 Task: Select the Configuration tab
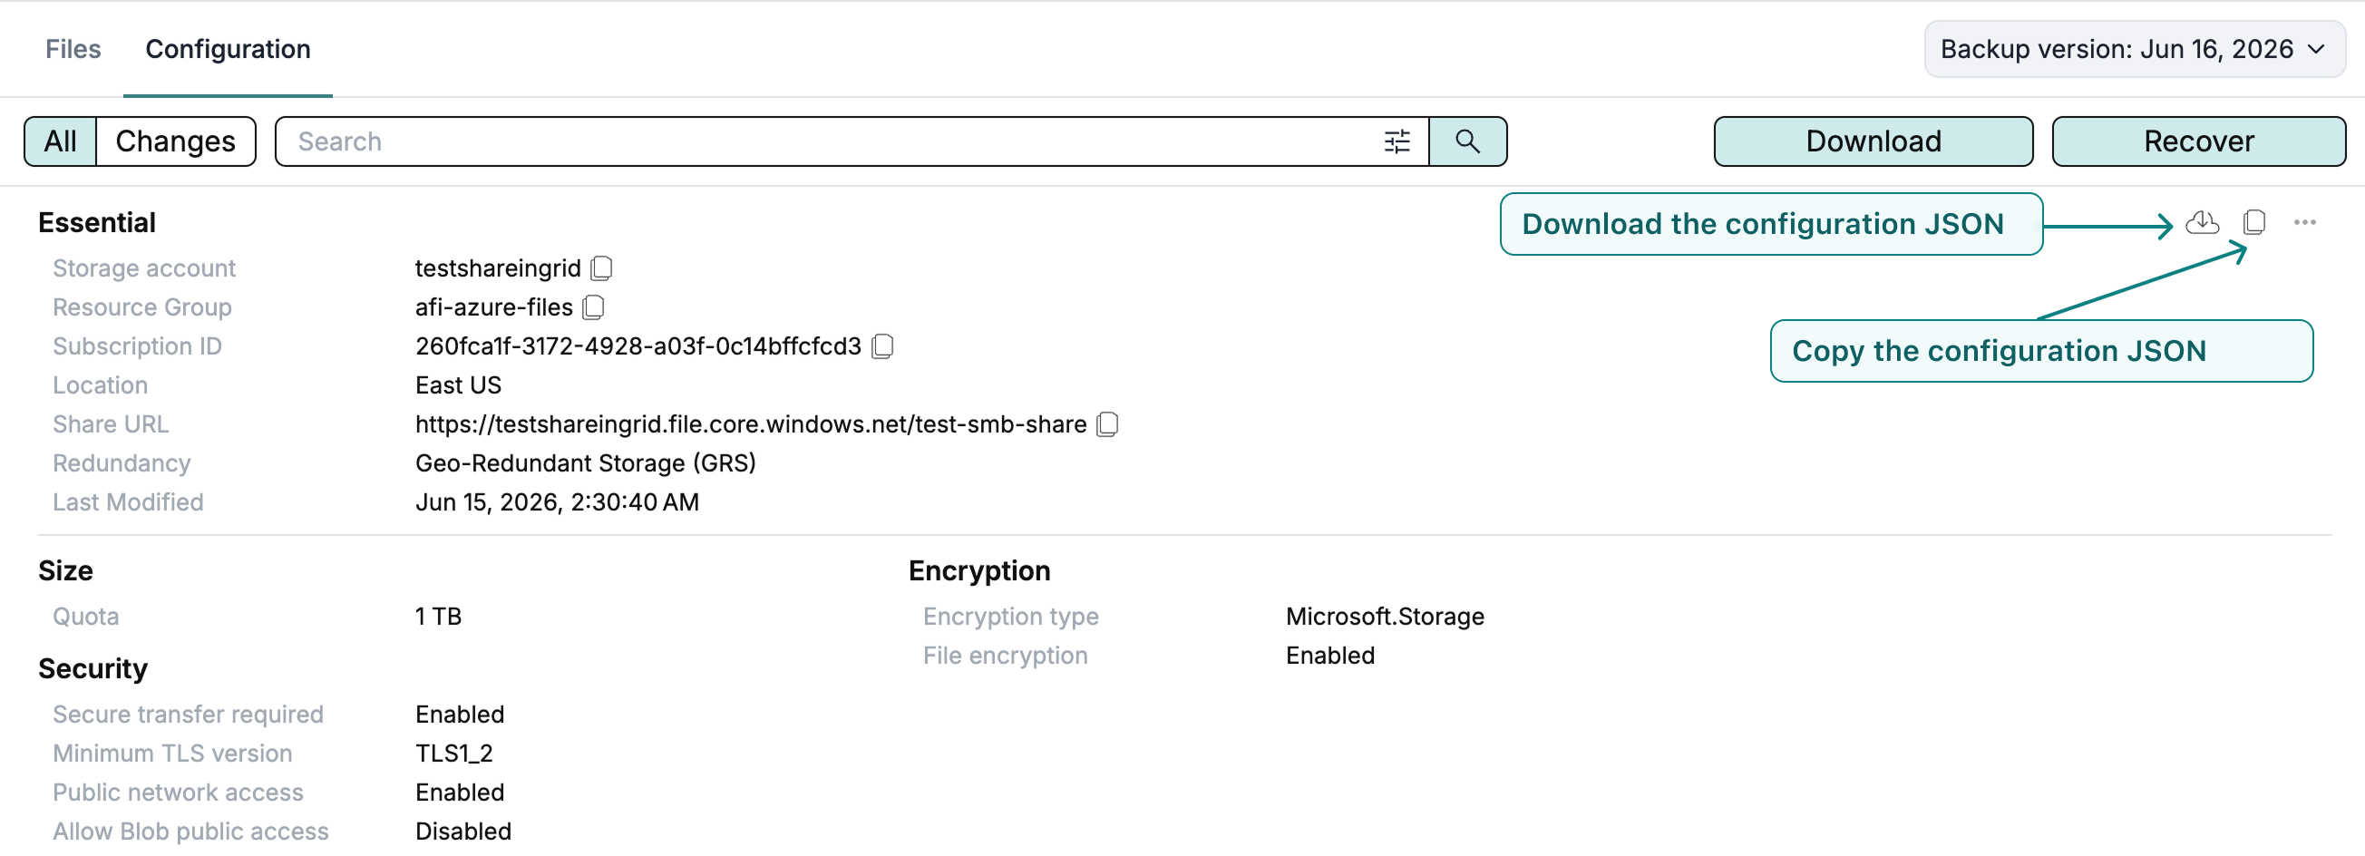pyautogui.click(x=228, y=49)
